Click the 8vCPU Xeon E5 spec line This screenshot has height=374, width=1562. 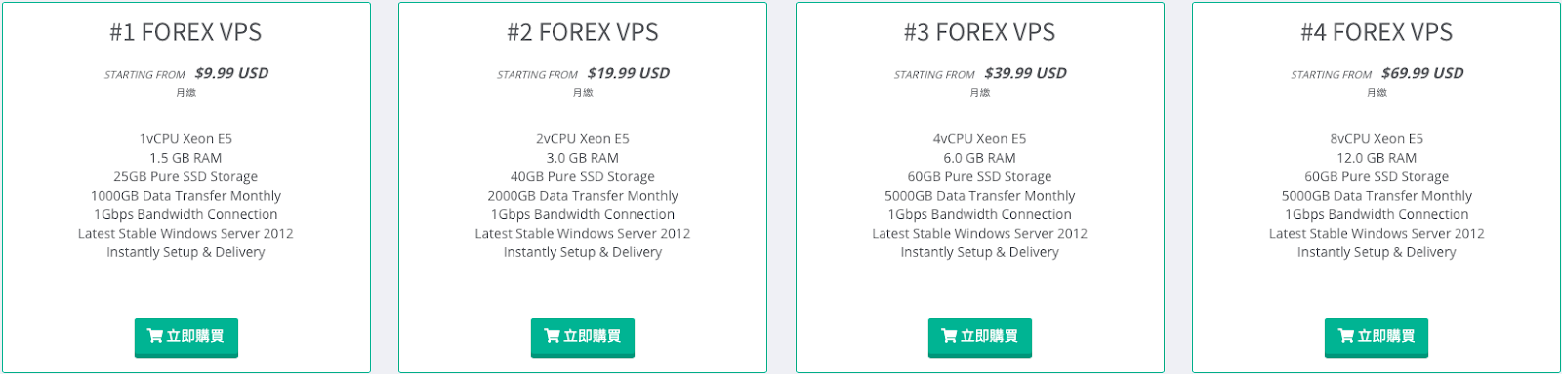[x=1377, y=139]
